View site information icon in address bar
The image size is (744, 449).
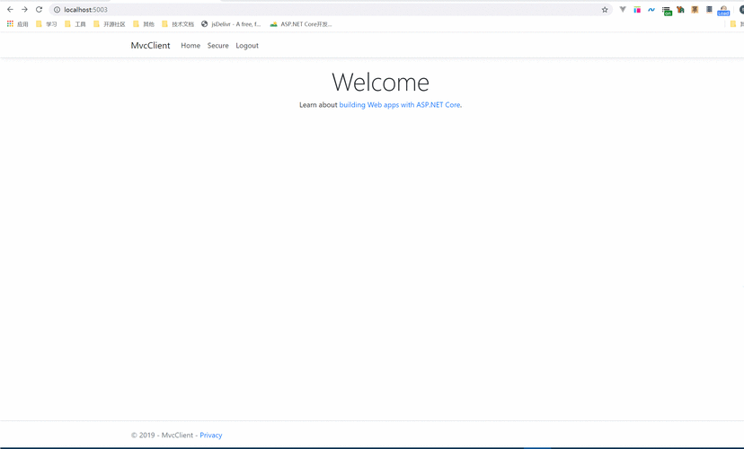pyautogui.click(x=57, y=10)
